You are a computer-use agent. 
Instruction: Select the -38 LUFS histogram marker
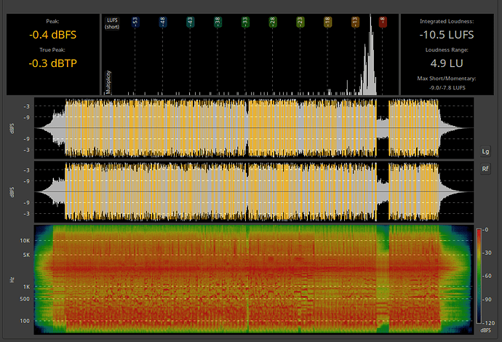[x=218, y=22]
